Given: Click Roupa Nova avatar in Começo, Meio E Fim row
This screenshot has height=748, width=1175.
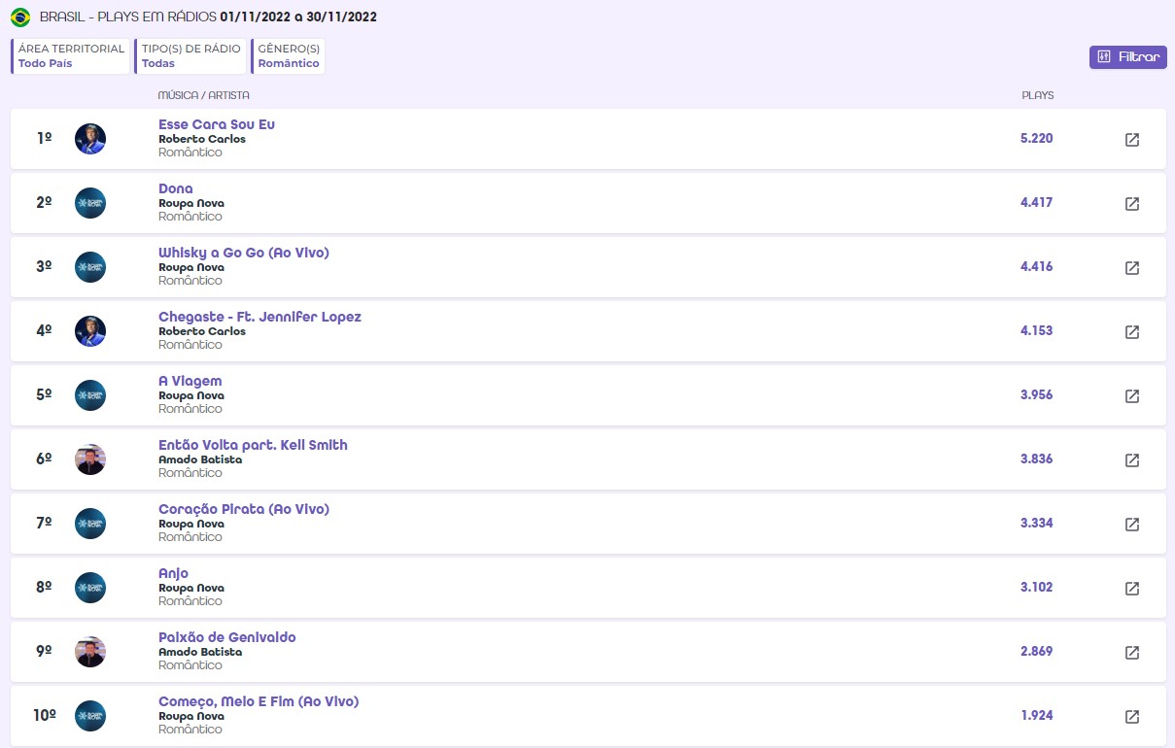Looking at the screenshot, I should (x=90, y=716).
